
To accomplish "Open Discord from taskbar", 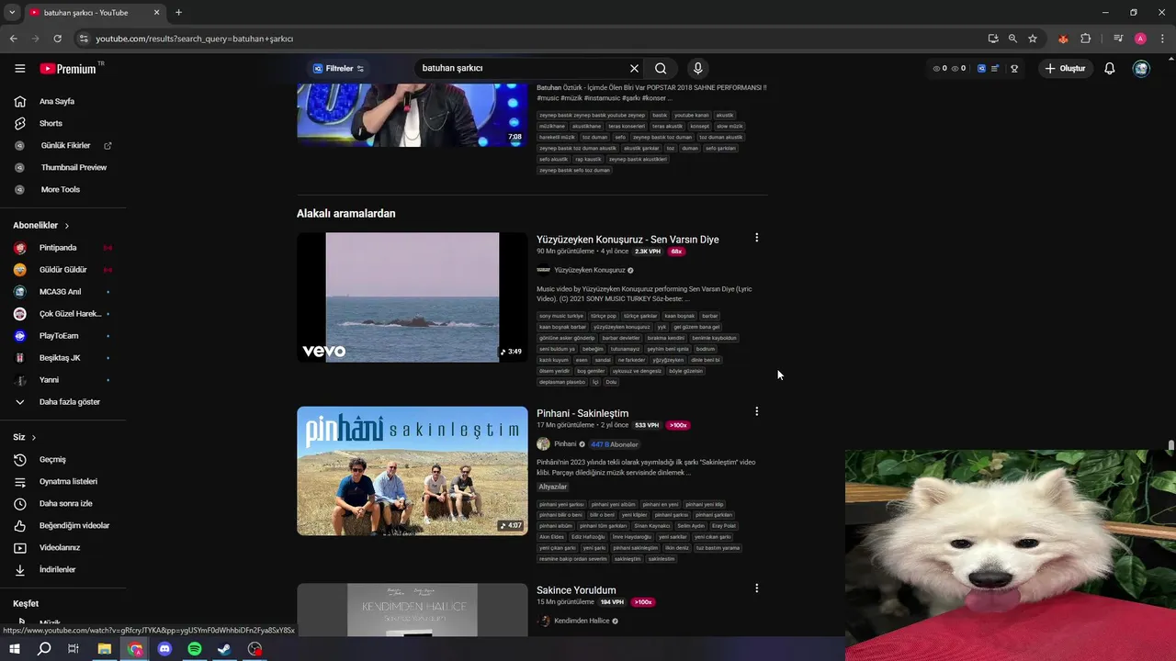I will click(x=164, y=649).
